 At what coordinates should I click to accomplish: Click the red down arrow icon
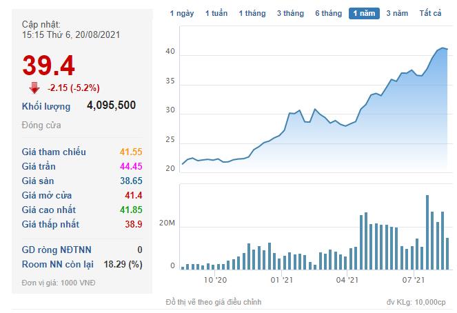tap(34, 88)
